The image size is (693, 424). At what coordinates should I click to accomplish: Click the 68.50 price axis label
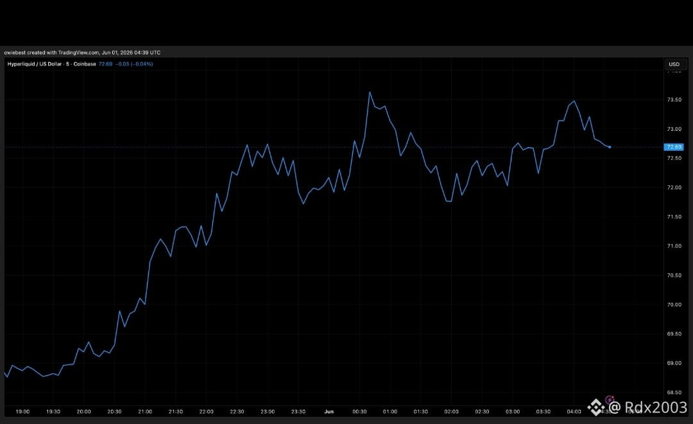pos(674,392)
